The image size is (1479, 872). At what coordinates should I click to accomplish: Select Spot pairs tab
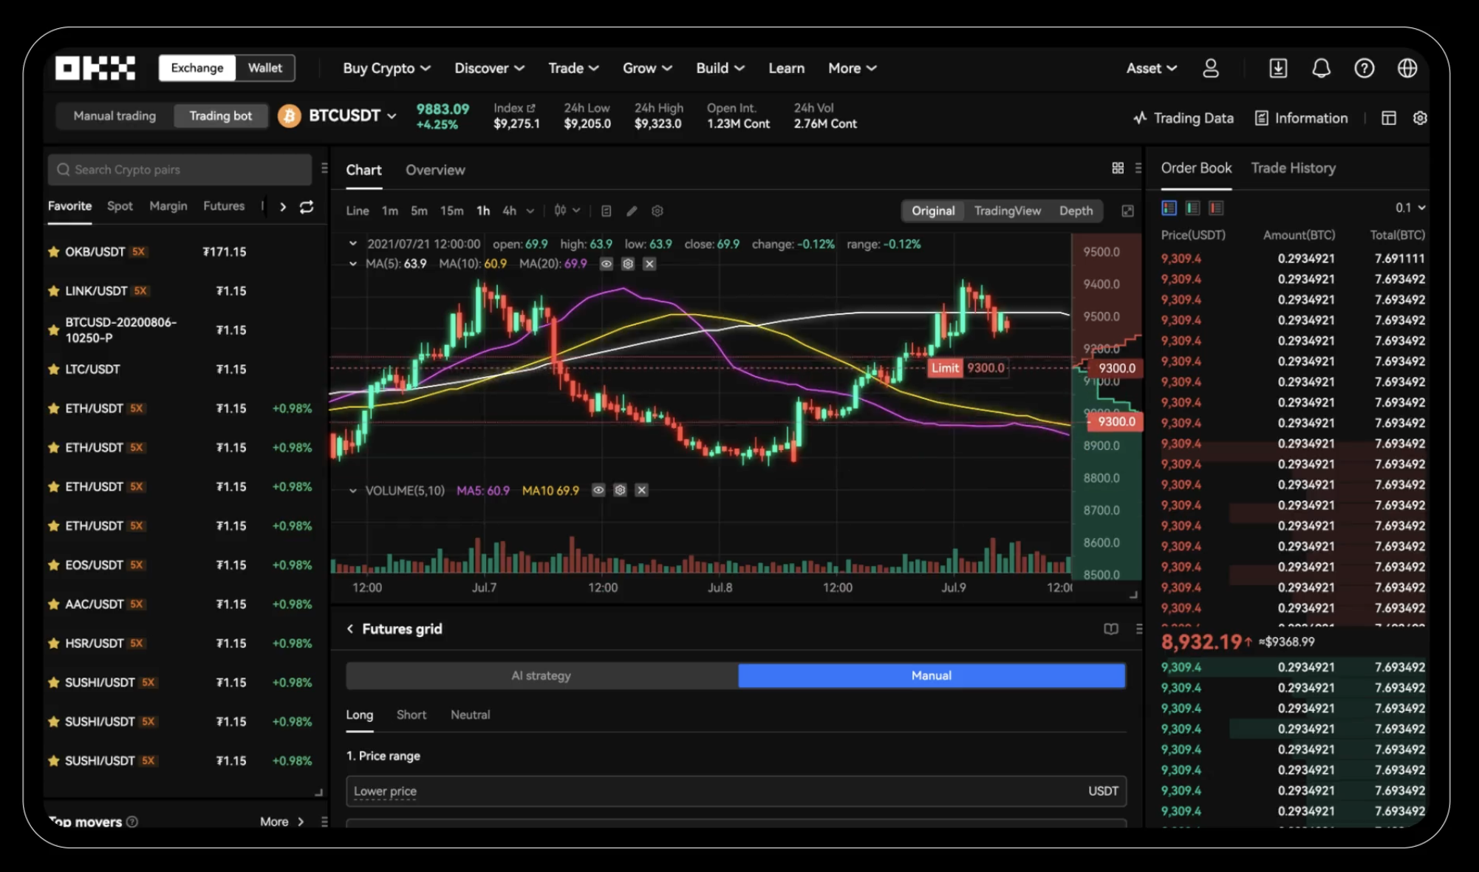click(120, 206)
